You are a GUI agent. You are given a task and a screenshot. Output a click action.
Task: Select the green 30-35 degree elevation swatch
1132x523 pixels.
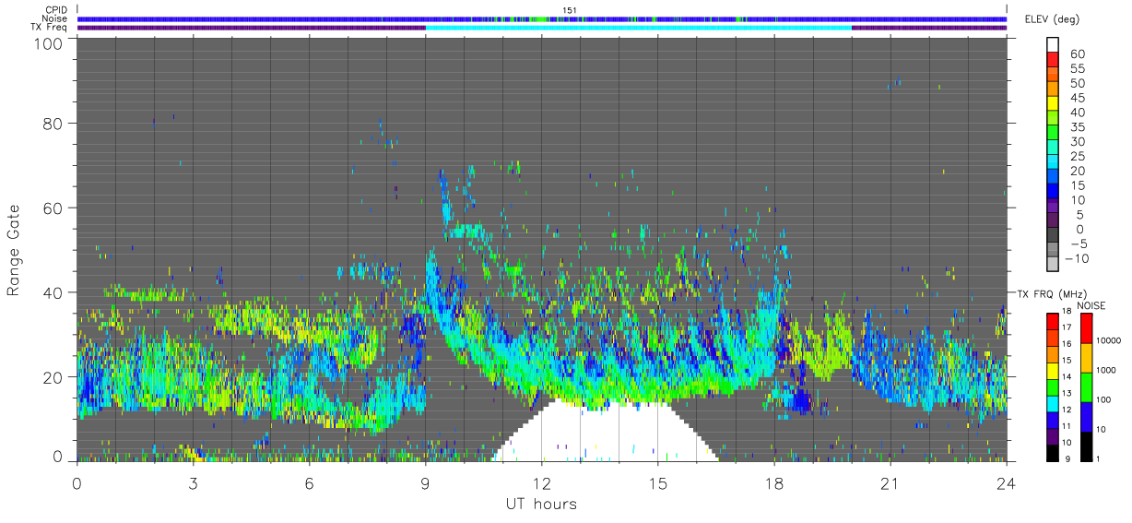(1053, 134)
